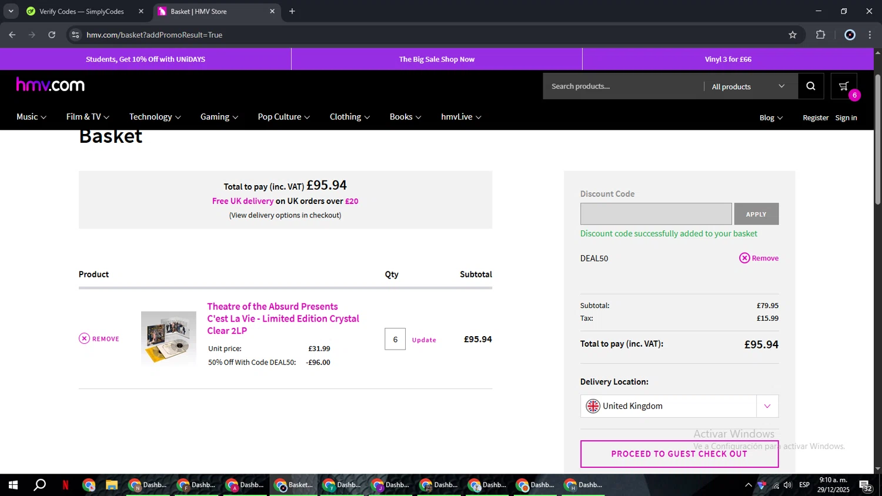The width and height of the screenshot is (882, 496).
Task: Click the ESP language indicator
Action: click(804, 485)
